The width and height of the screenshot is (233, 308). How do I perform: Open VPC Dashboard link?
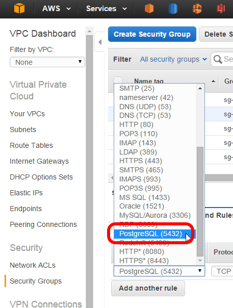click(x=43, y=34)
